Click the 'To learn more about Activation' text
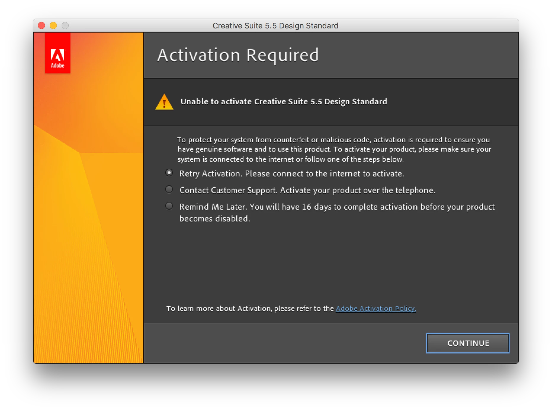Image resolution: width=552 pixels, height=411 pixels. [x=250, y=308]
